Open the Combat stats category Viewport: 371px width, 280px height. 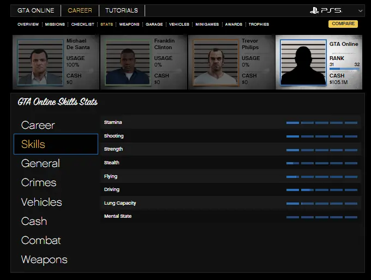pyautogui.click(x=41, y=240)
